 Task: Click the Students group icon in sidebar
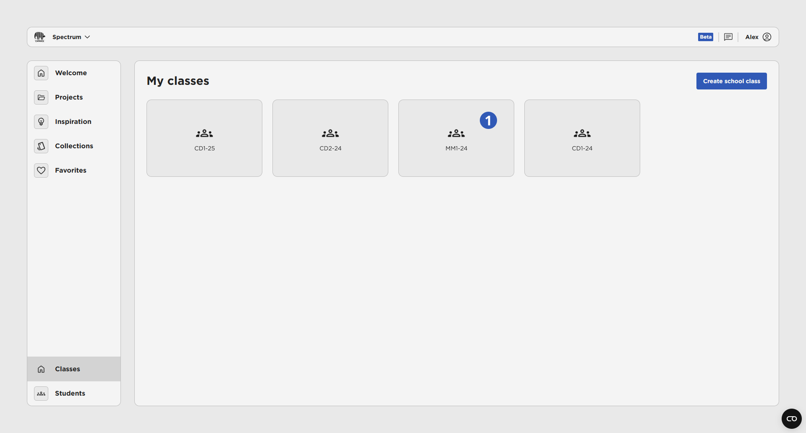[41, 394]
